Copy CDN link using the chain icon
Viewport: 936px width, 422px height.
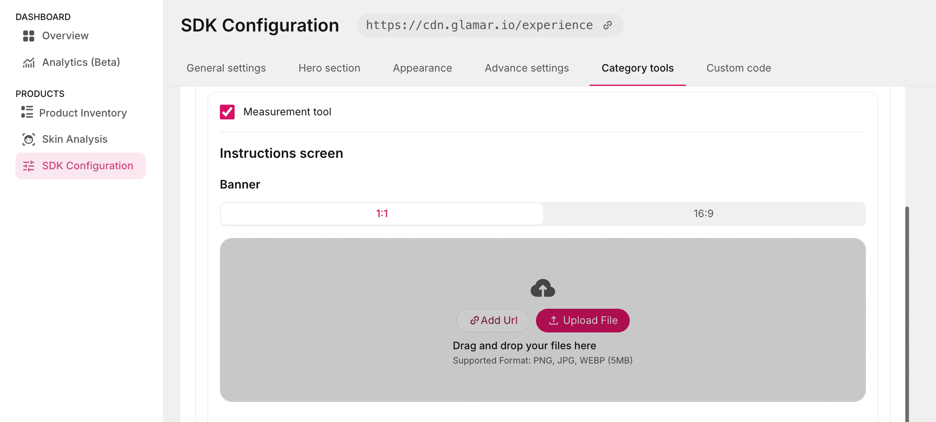[x=608, y=25]
